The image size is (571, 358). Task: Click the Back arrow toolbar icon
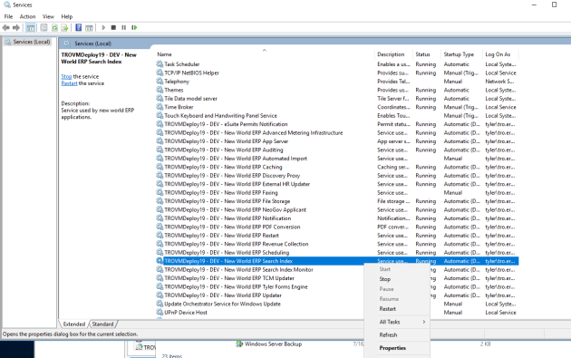tap(5, 28)
